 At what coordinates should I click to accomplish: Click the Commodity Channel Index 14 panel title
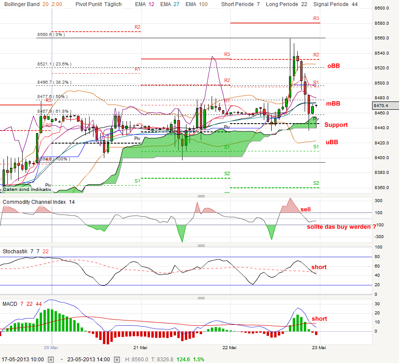point(39,202)
